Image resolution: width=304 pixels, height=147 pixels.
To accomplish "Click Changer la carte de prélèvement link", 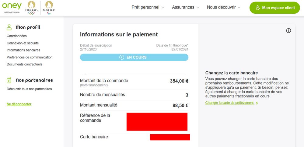I will [x=230, y=103].
